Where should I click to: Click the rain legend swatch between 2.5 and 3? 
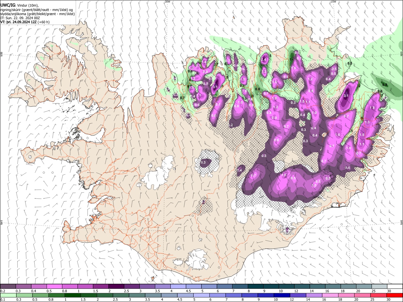tap(121, 295)
